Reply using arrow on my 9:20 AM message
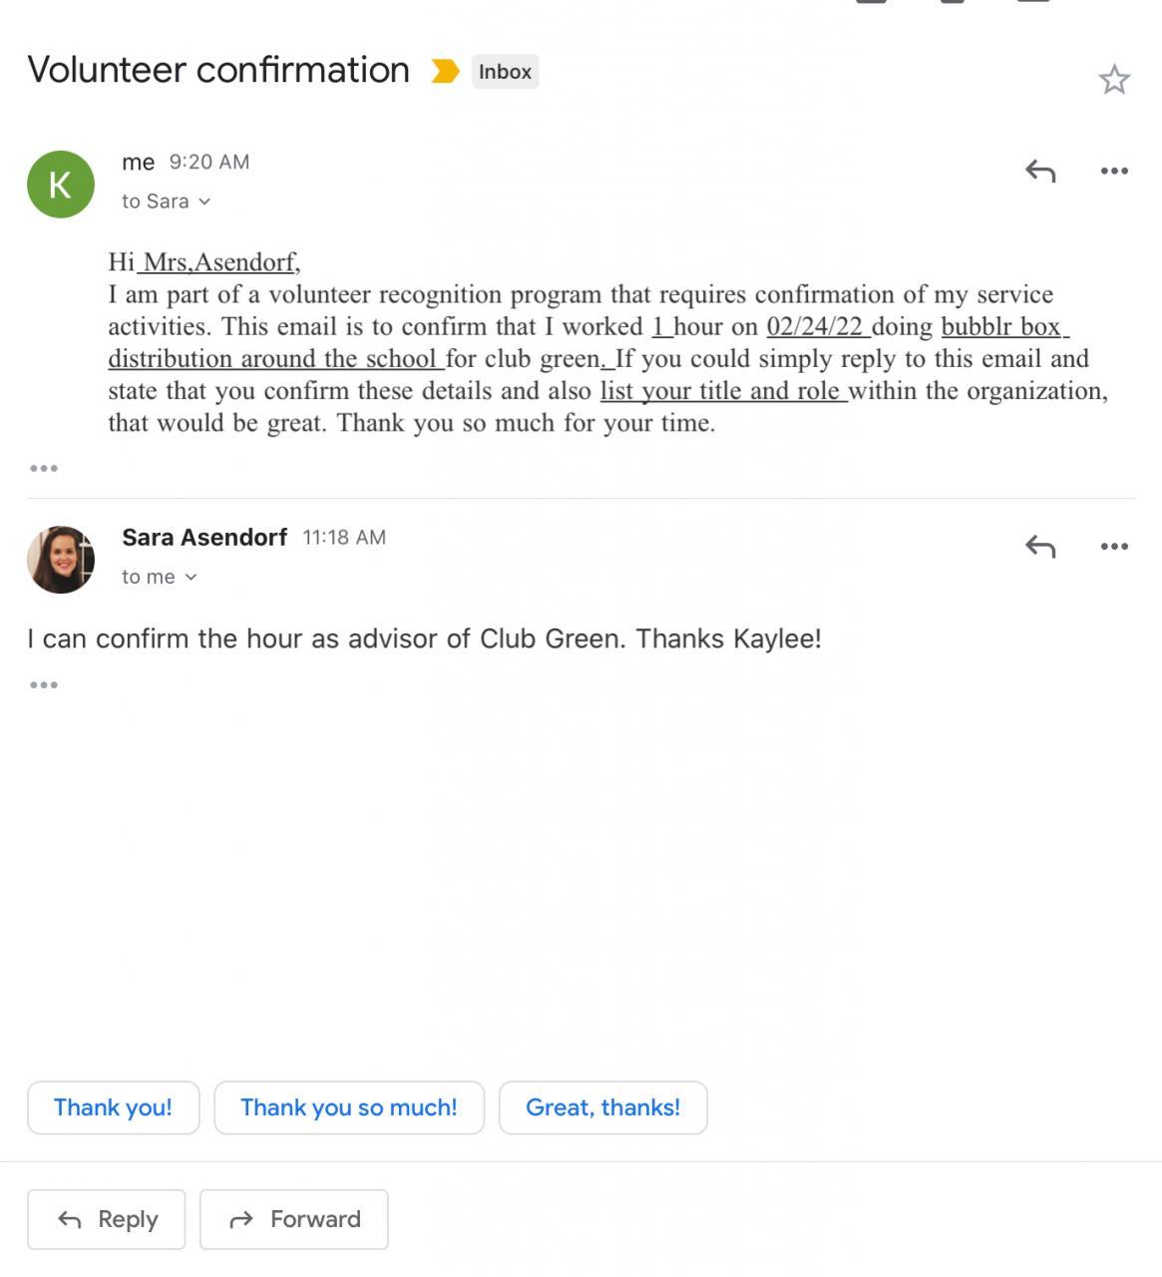Image resolution: width=1162 pixels, height=1277 pixels. [1040, 171]
